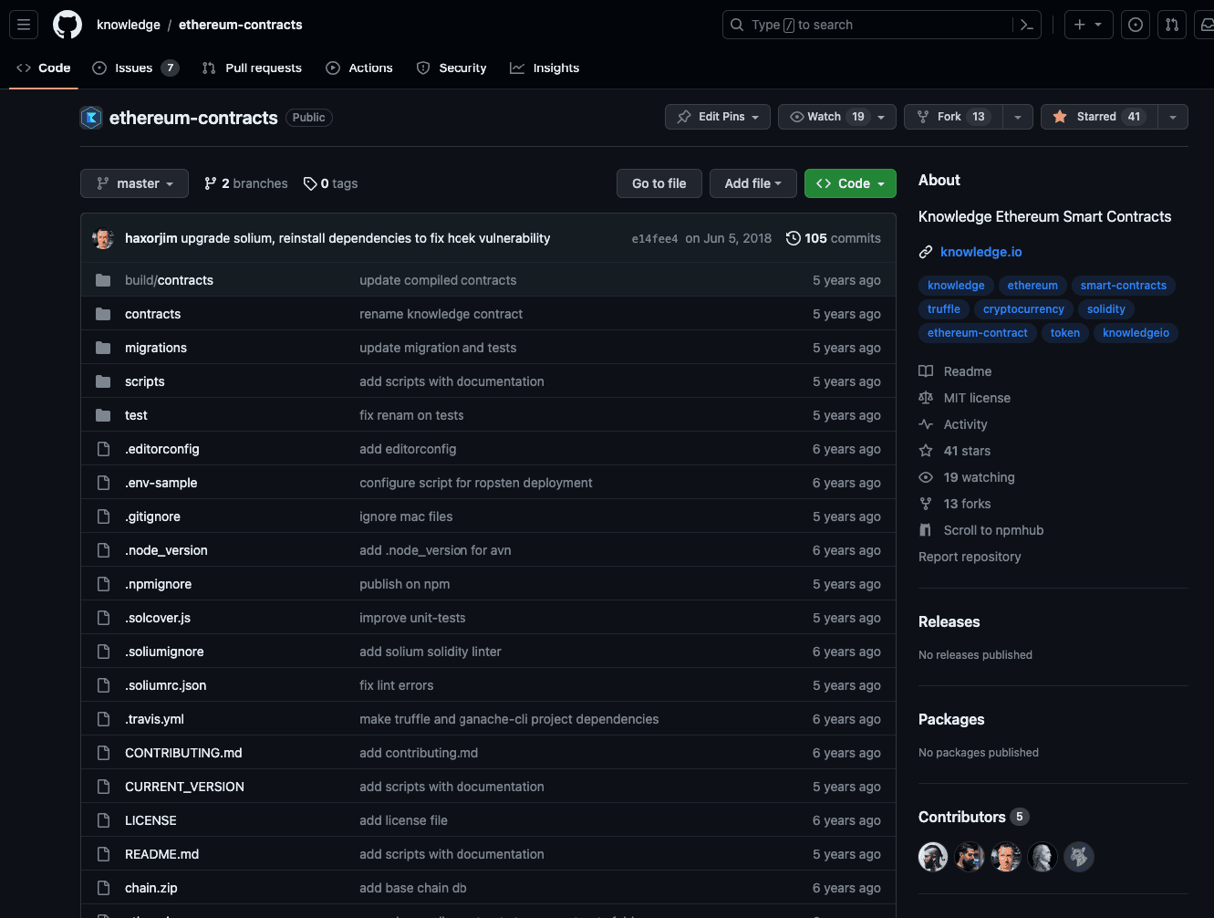The height and width of the screenshot is (918, 1214).
Task: Switch to the Pull requests tab
Action: click(252, 68)
